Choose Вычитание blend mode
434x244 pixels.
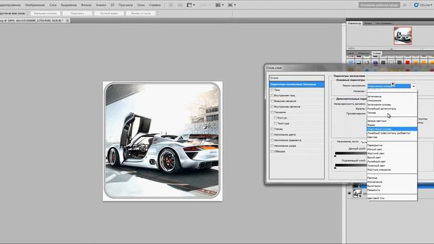tap(392, 186)
